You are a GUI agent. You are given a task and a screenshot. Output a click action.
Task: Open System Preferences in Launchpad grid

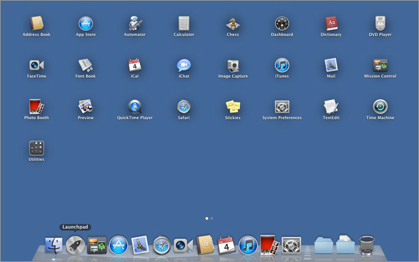coord(282,106)
